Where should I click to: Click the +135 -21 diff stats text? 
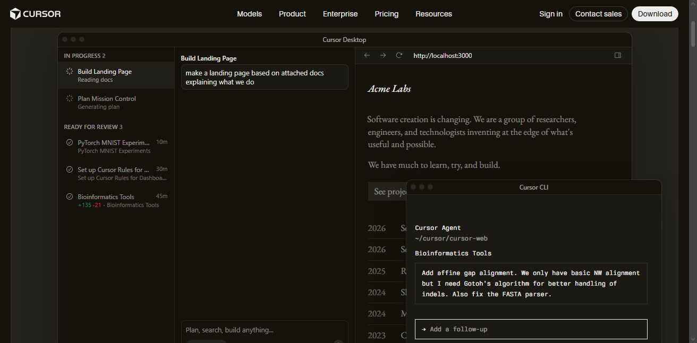tap(89, 205)
